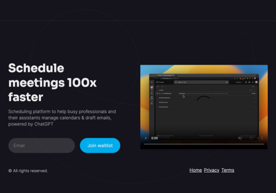Click the 0:00 video timestamp
Image resolution: width=276 pixels, height=193 pixels.
click(x=154, y=138)
